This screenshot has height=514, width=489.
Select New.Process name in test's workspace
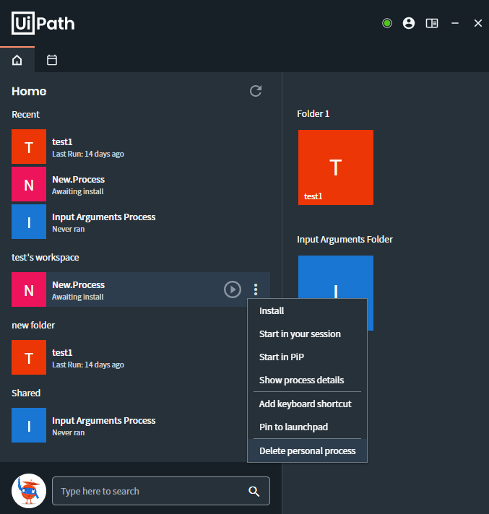pyautogui.click(x=79, y=285)
